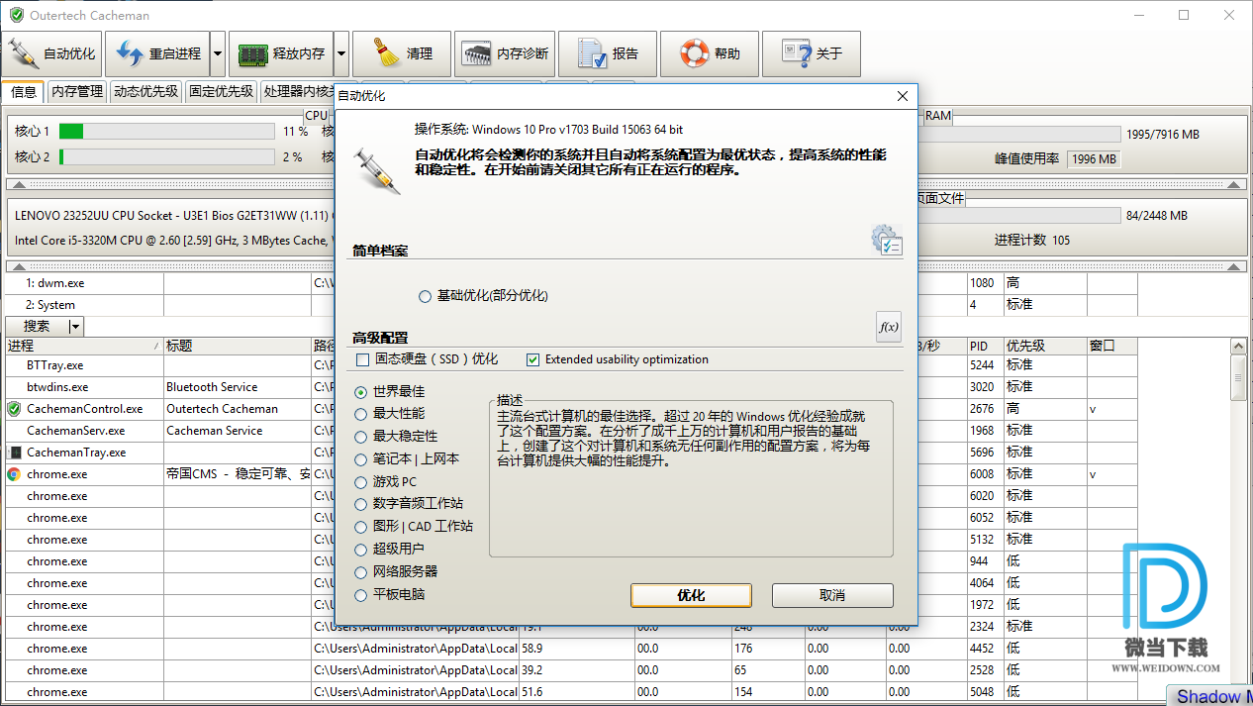Sort by the PID column header

pyautogui.click(x=985, y=347)
